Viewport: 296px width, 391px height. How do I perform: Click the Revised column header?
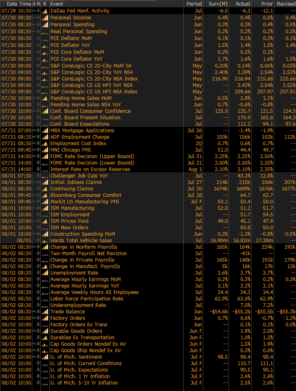point(286,4)
